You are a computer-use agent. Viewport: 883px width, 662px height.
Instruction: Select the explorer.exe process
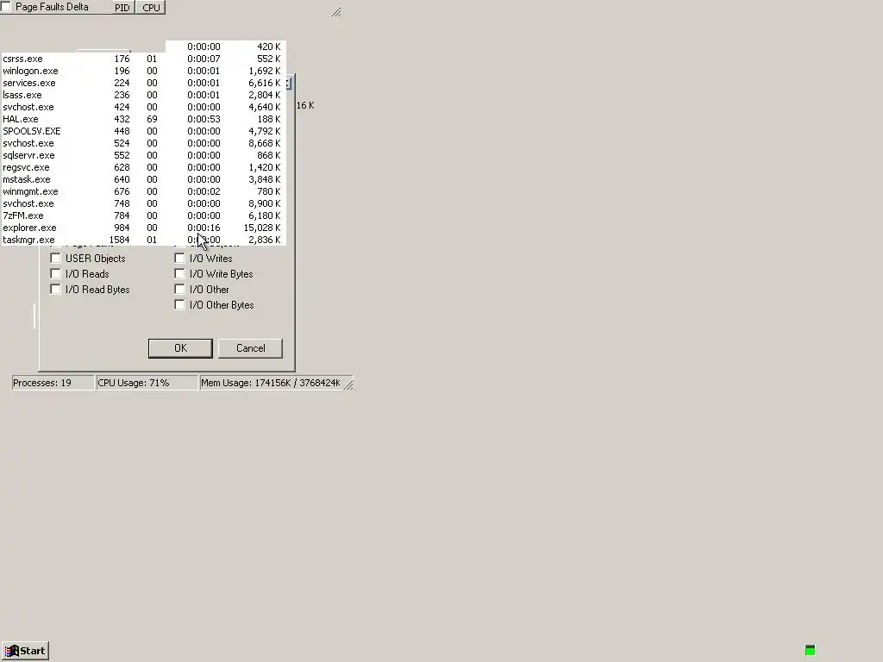click(144, 228)
